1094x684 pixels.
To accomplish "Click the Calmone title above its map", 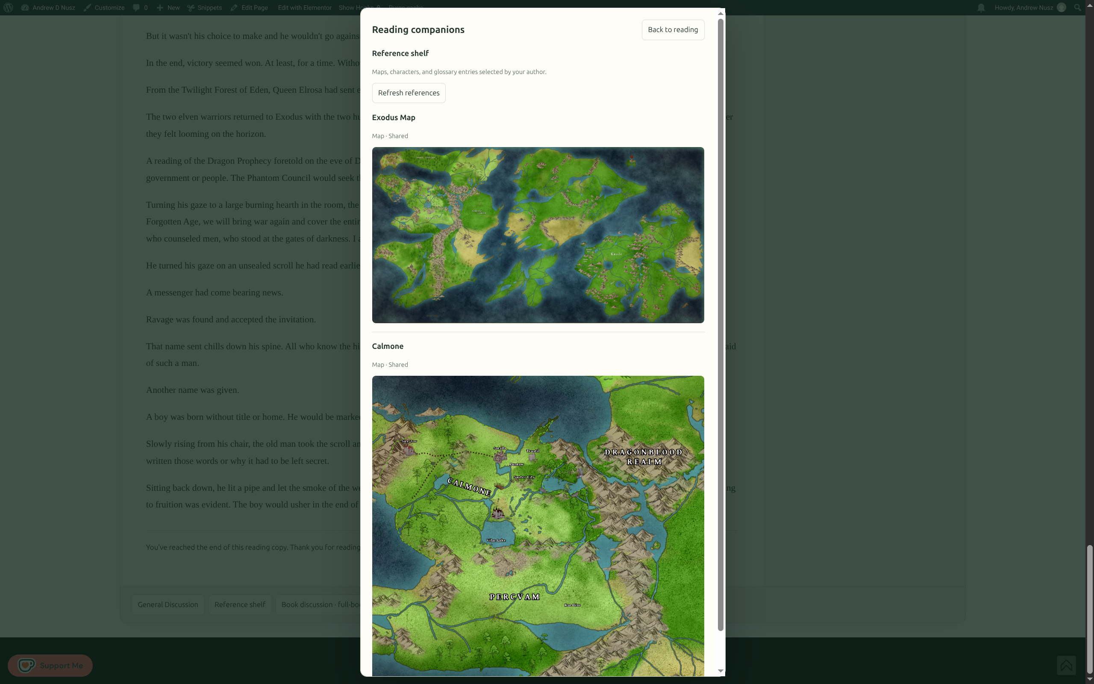I will point(388,346).
